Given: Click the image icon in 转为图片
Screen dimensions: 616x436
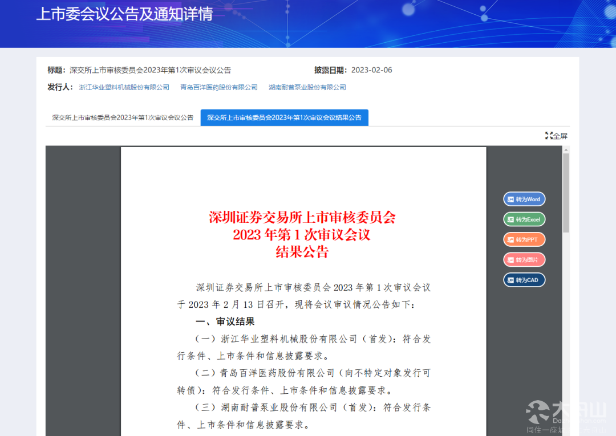Looking at the screenshot, I should [x=510, y=260].
